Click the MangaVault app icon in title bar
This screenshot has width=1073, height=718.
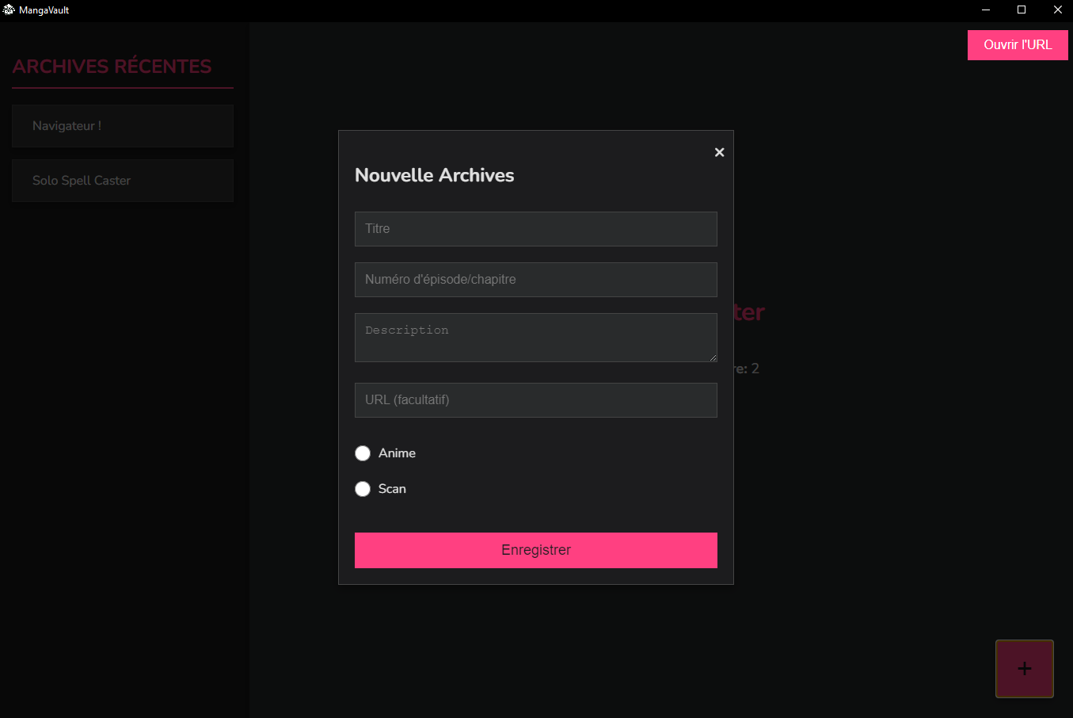click(9, 10)
